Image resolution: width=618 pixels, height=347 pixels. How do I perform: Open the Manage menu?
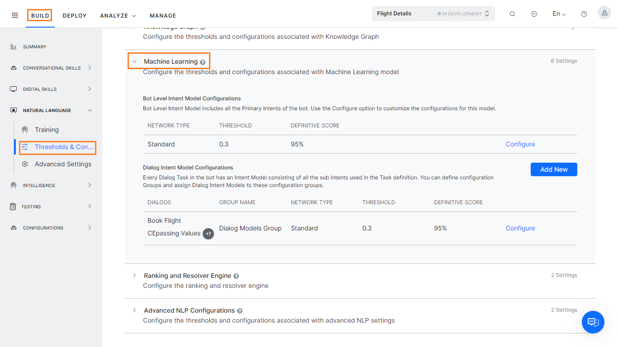(162, 15)
